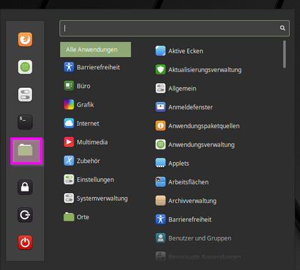Open the Systemverwaltung category

click(96, 199)
